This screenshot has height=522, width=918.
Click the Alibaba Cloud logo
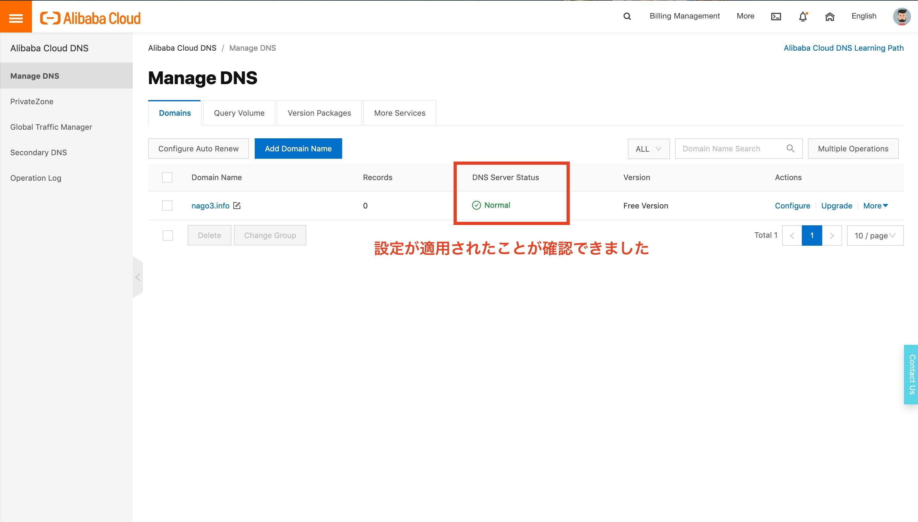coord(90,18)
